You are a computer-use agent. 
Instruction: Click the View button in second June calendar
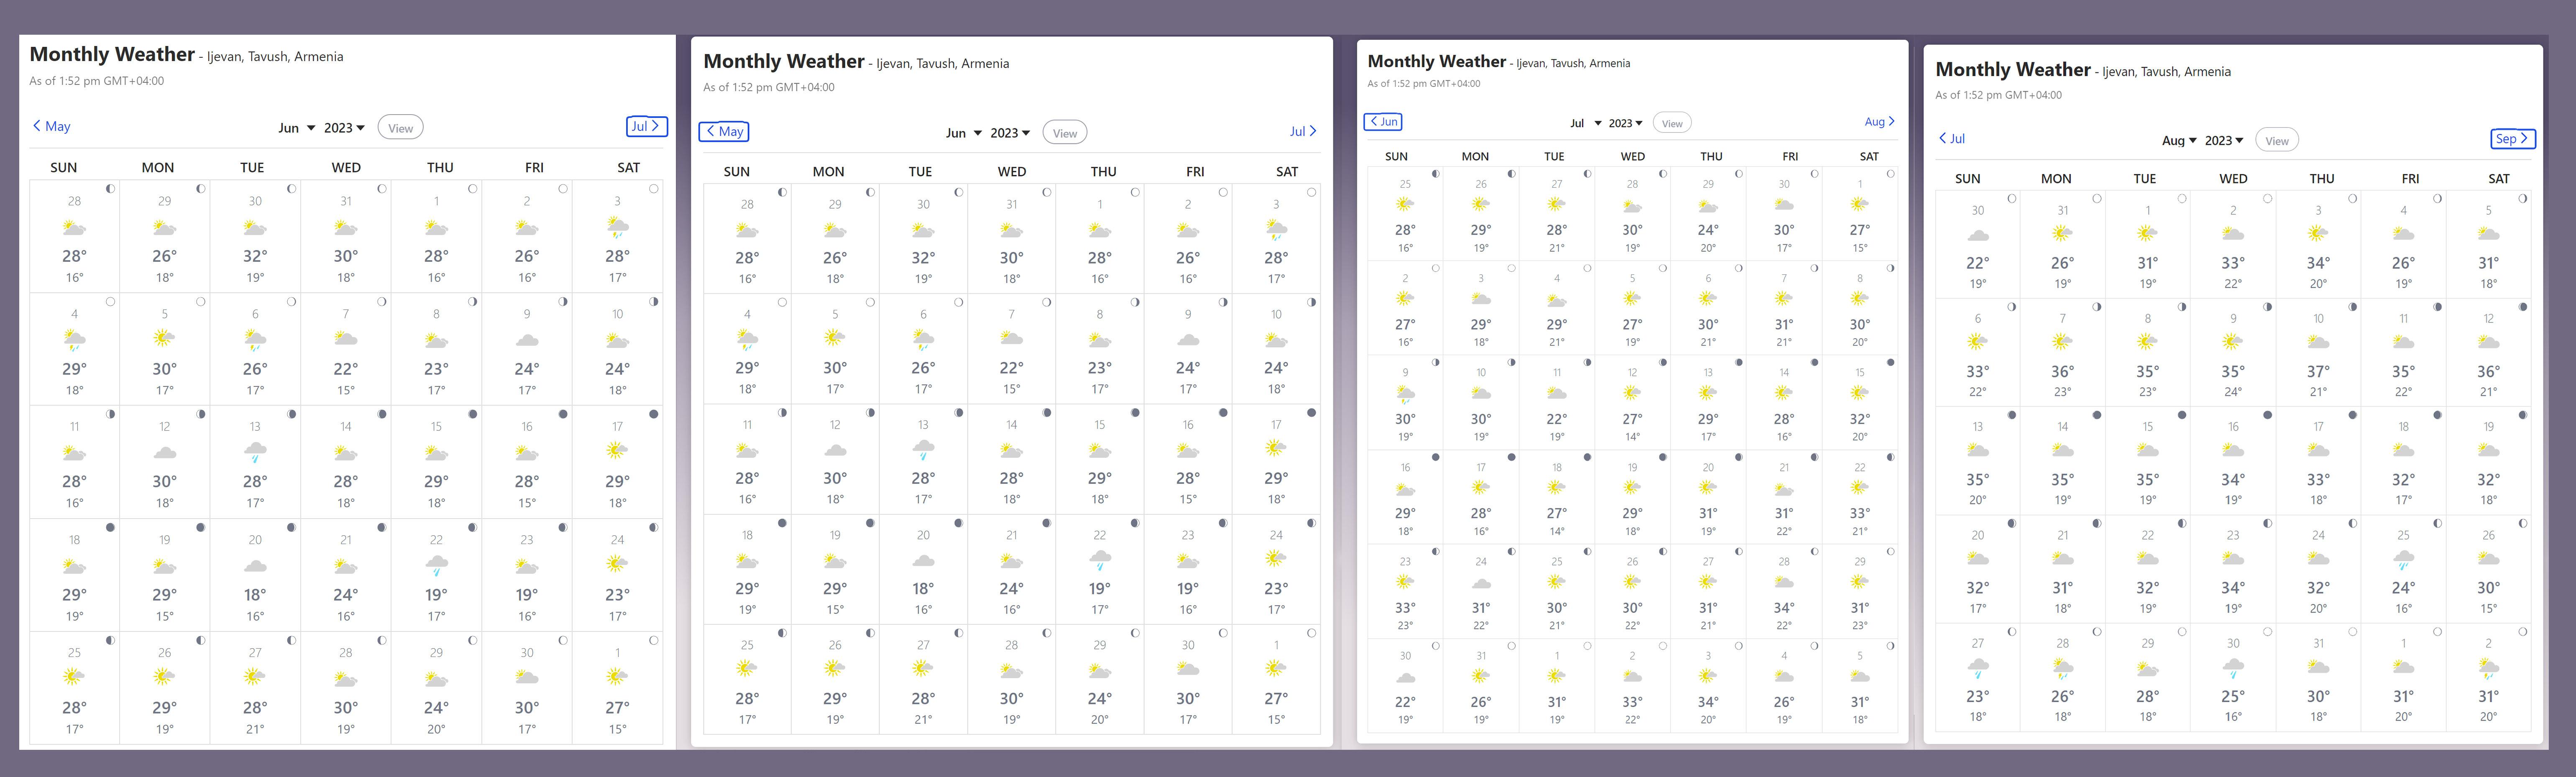pyautogui.click(x=1065, y=133)
